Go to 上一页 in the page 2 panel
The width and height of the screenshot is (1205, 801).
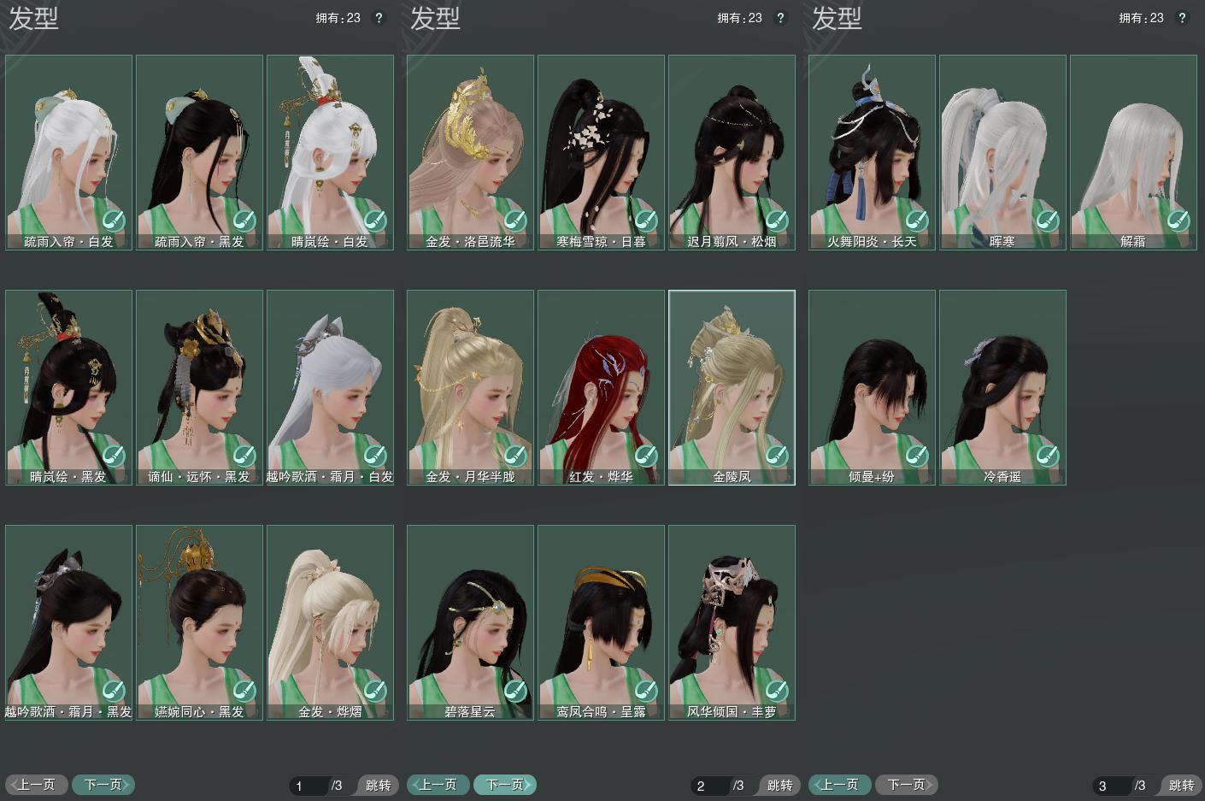438,784
